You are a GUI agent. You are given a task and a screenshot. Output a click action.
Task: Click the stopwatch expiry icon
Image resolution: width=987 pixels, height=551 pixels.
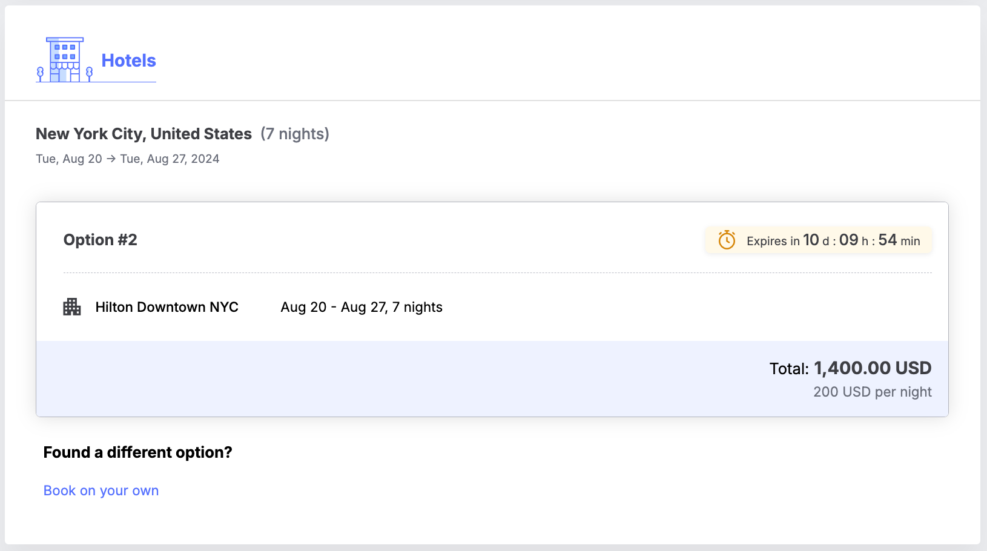tap(727, 240)
